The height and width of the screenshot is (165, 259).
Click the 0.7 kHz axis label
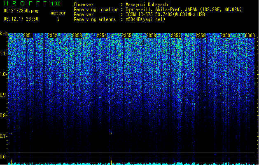(3, 136)
